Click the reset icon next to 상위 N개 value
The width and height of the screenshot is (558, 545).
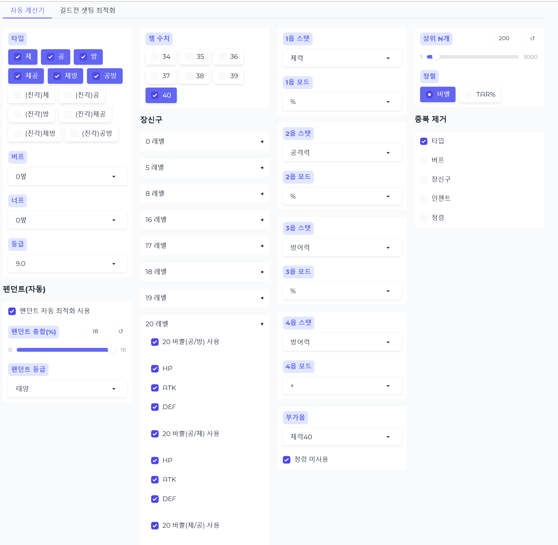532,38
